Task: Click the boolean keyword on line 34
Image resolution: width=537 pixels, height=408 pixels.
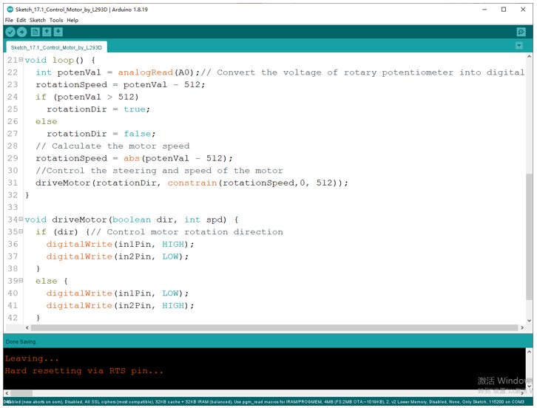Action: coord(132,220)
